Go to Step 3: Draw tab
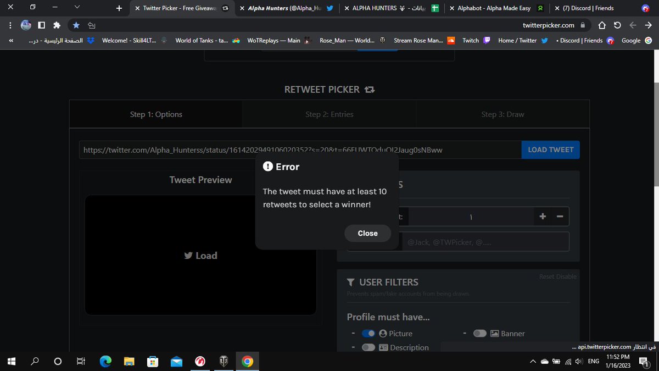The height and width of the screenshot is (371, 659). click(x=502, y=114)
